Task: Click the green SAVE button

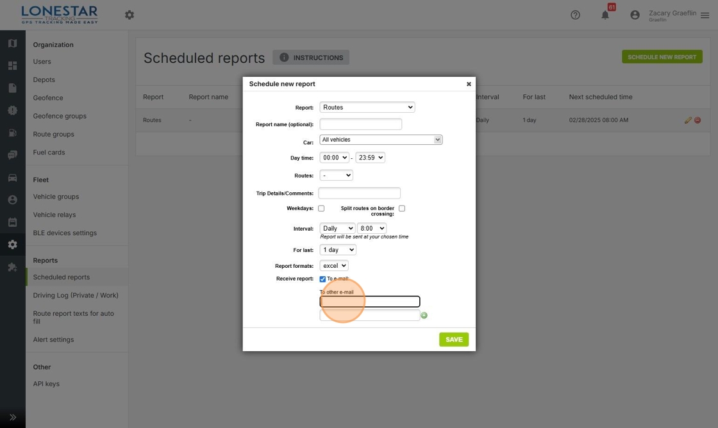Action: click(454, 340)
